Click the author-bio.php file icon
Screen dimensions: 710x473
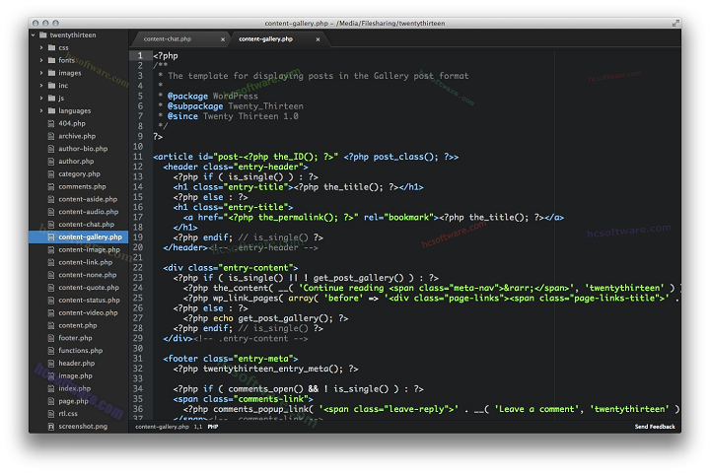click(51, 149)
